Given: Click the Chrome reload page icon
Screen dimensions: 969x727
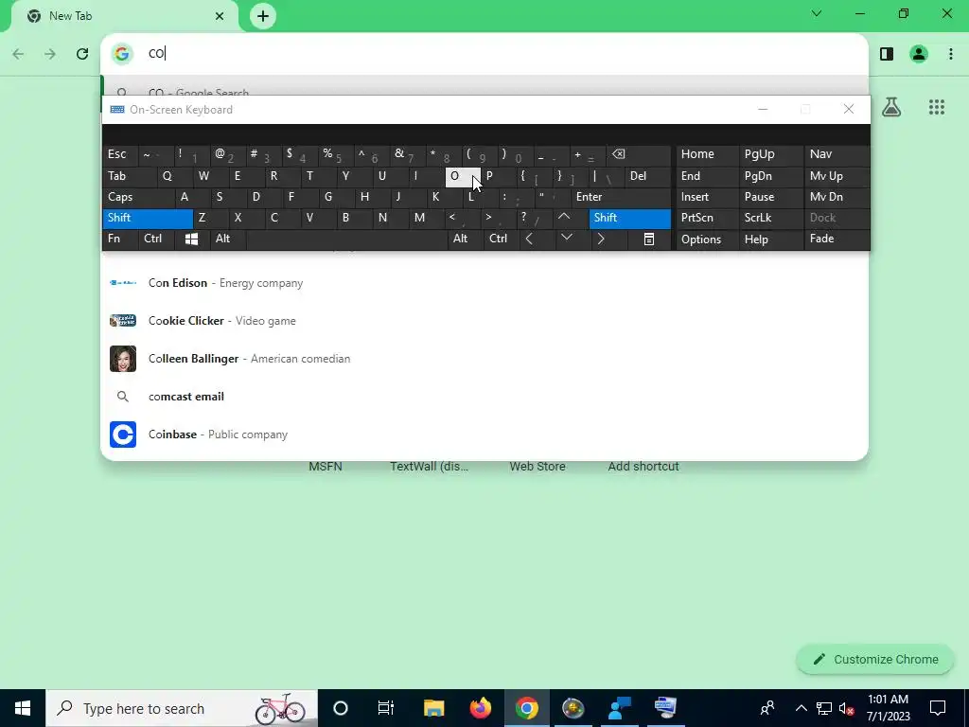Looking at the screenshot, I should [82, 54].
